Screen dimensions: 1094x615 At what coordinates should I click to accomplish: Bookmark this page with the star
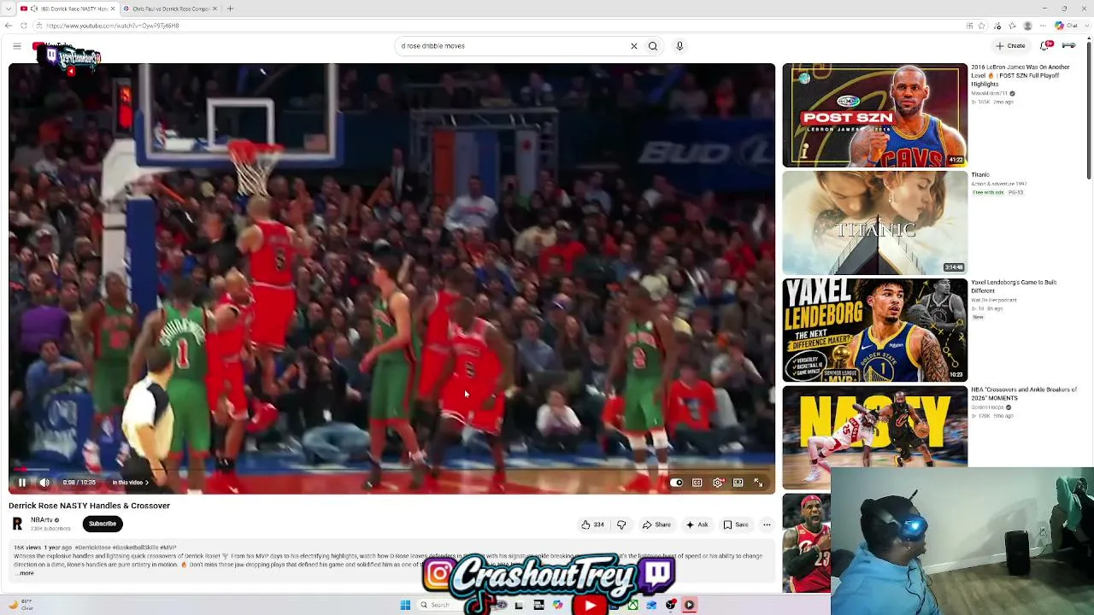click(981, 26)
